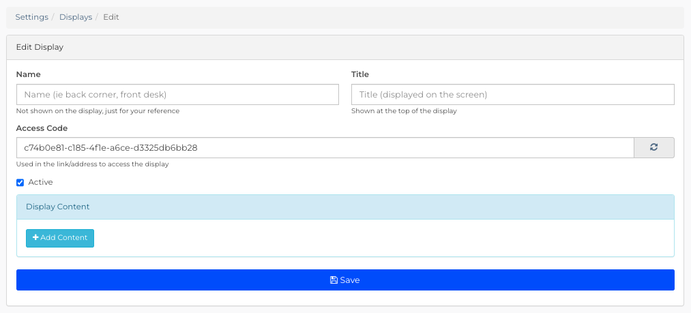The height and width of the screenshot is (313, 691).
Task: Click the plus icon on Add Content
Action: (35, 237)
